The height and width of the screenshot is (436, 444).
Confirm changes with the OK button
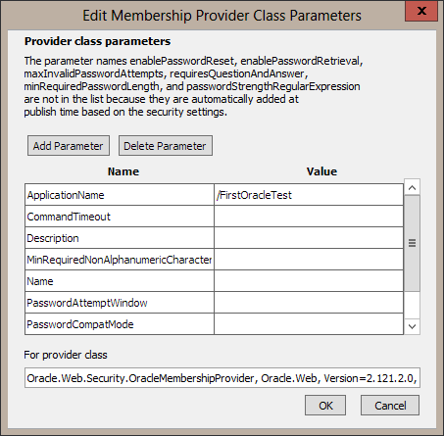tap(325, 406)
